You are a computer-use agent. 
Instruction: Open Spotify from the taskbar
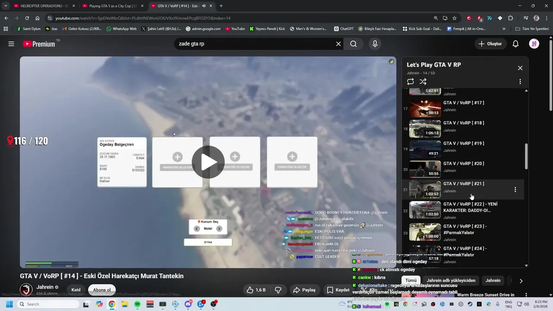click(x=137, y=304)
